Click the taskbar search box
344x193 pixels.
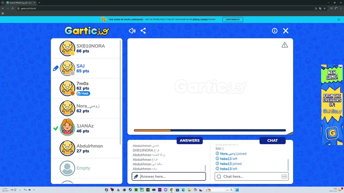coord(219,190)
